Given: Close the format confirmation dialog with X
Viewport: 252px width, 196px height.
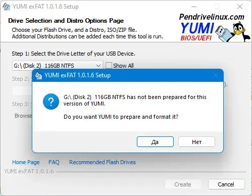Looking at the screenshot, I should pyautogui.click(x=216, y=75).
